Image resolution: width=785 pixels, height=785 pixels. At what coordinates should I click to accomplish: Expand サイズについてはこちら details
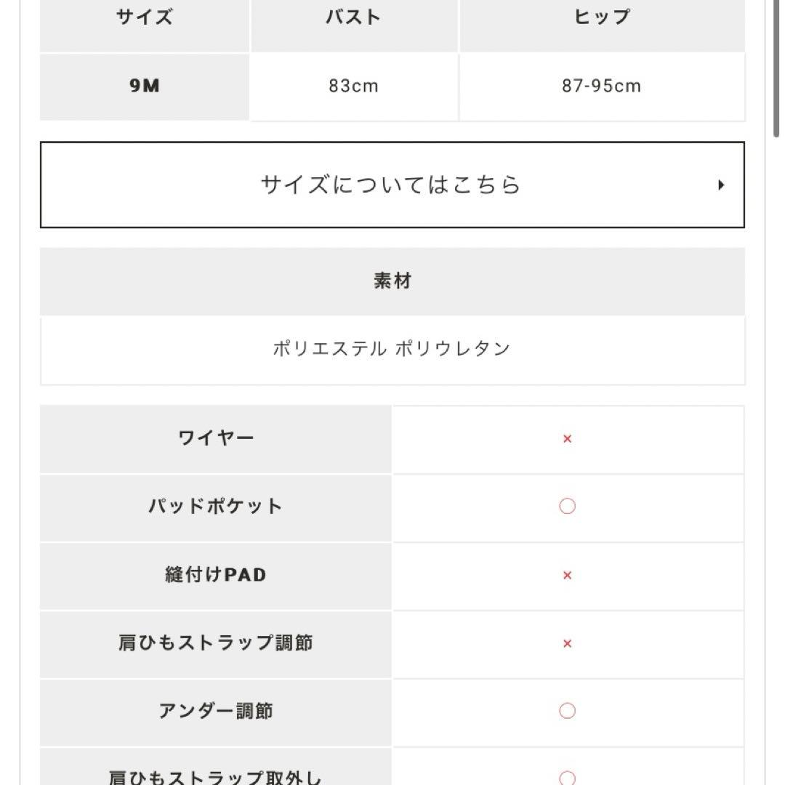(x=392, y=185)
